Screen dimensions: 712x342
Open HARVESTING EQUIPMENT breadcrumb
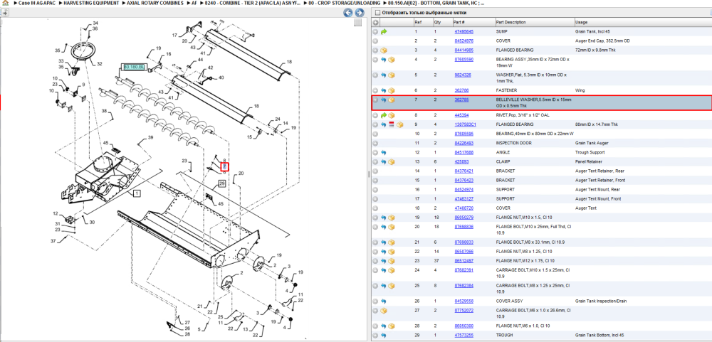coord(91,3)
